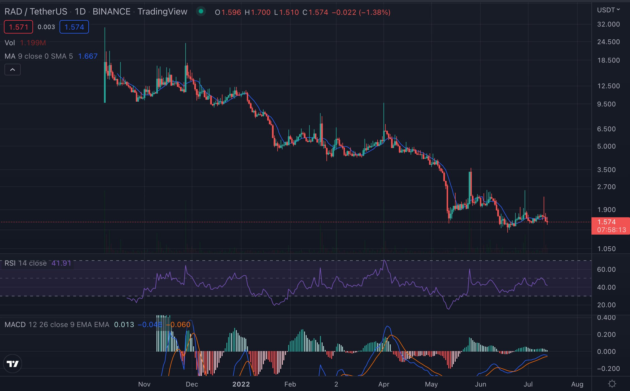Click the red sell price 1.571 button
The height and width of the screenshot is (391, 630).
(x=18, y=27)
